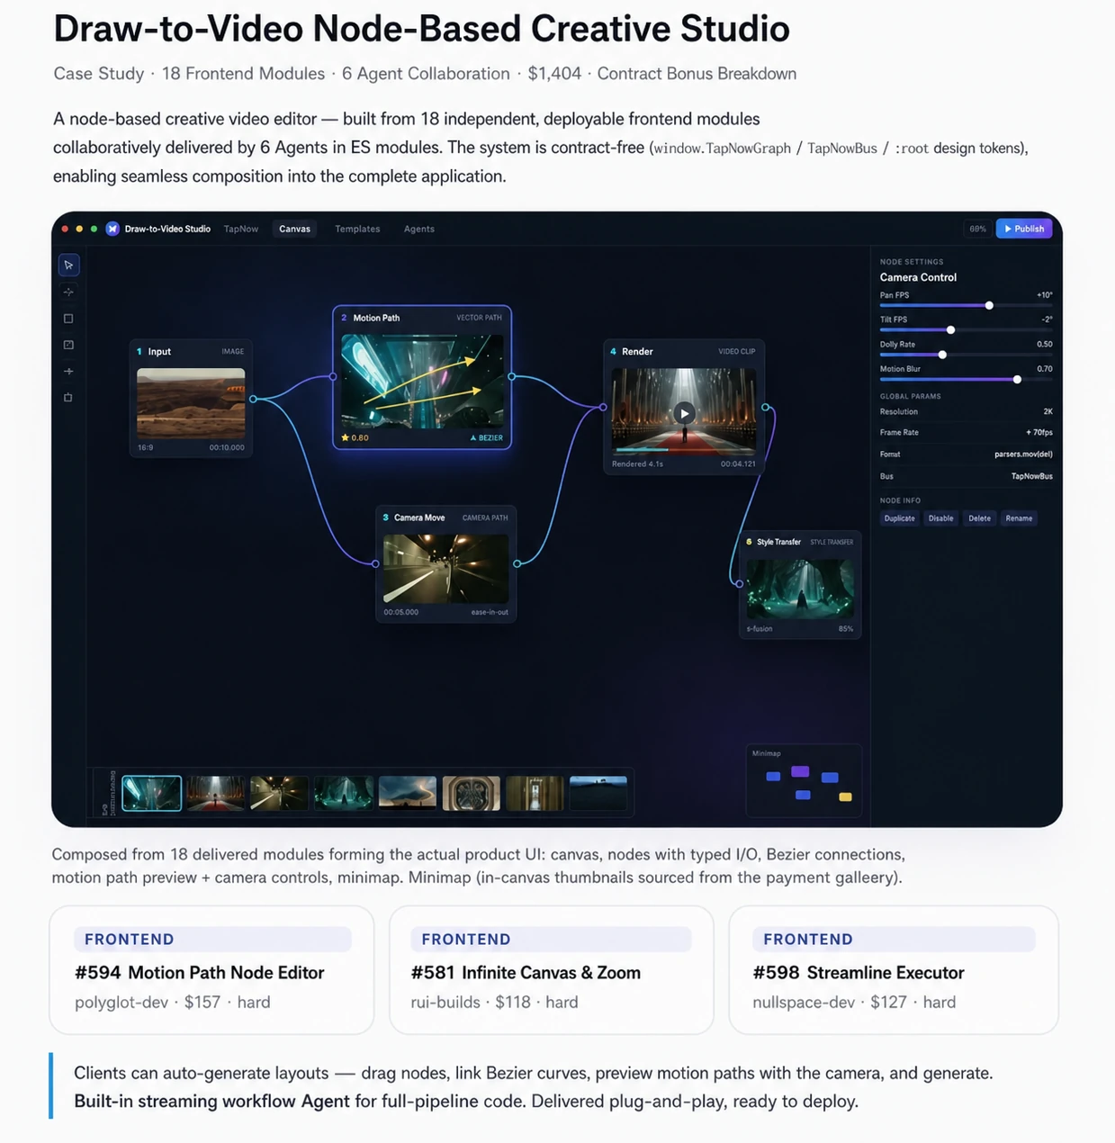Select the Input node's desert image preview

[x=191, y=403]
